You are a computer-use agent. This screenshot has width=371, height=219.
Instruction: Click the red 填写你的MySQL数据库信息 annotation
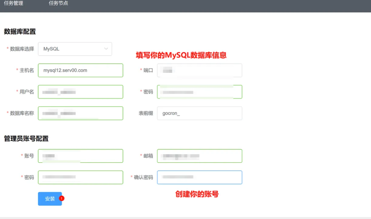point(181,55)
